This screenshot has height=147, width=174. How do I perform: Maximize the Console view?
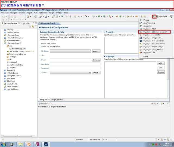(168, 103)
